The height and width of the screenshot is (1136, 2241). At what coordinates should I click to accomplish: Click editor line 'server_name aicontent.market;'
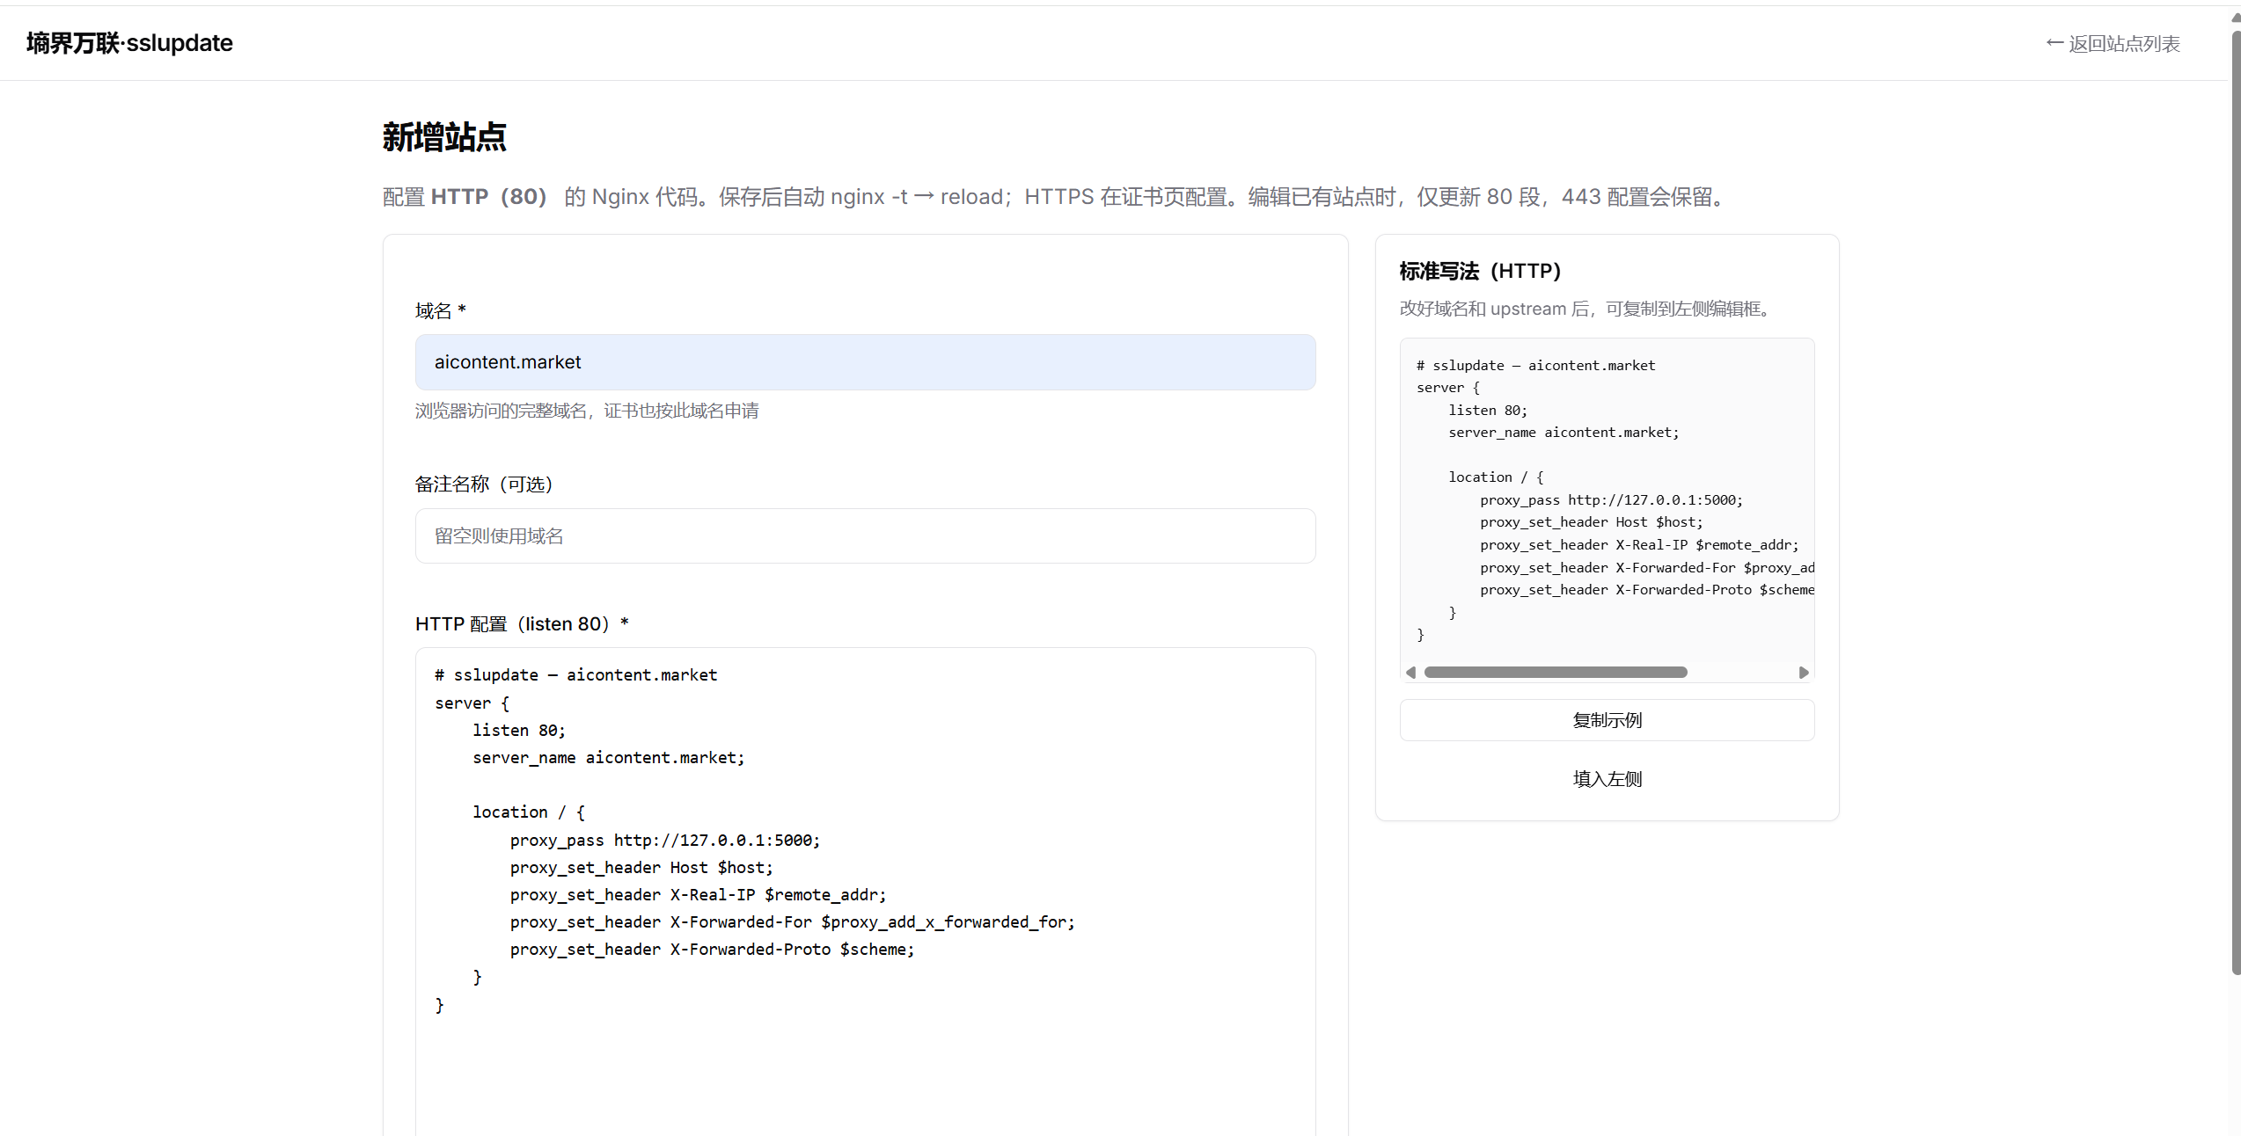pos(608,758)
